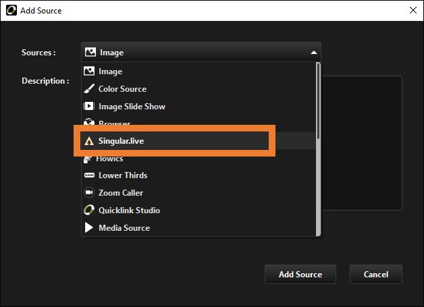Image resolution: width=424 pixels, height=307 pixels.
Task: Click the Add Source button
Action: pos(300,275)
